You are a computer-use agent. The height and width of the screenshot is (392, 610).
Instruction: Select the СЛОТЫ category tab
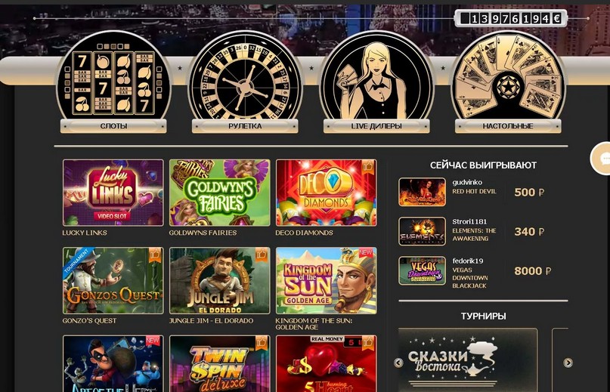coord(113,126)
